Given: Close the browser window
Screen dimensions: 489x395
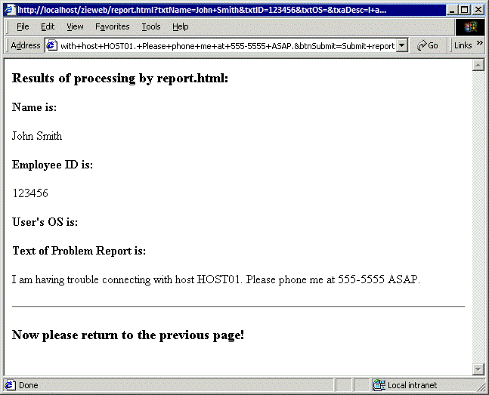Looking at the screenshot, I should point(478,10).
